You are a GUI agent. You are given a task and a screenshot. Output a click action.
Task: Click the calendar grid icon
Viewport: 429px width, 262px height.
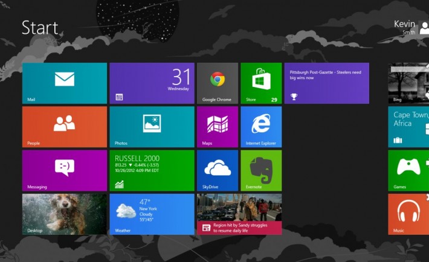tap(119, 97)
